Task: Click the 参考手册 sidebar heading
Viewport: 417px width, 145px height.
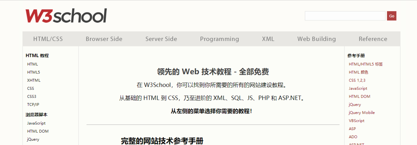Action: [356, 55]
